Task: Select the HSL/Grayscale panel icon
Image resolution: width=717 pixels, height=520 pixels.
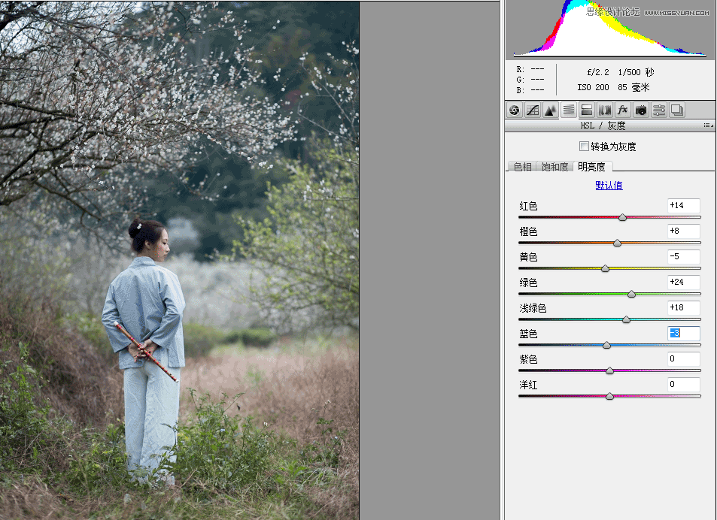Action: point(569,110)
